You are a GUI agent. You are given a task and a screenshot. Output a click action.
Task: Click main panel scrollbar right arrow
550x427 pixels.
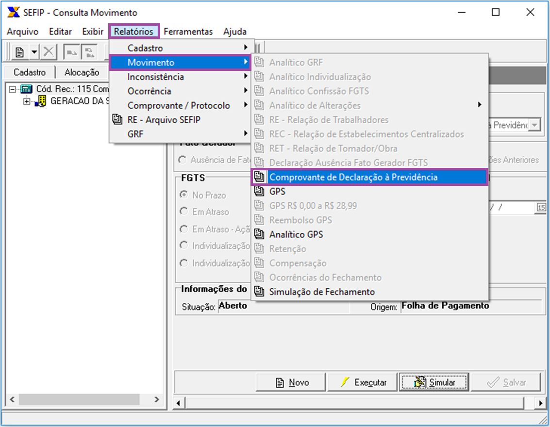[x=540, y=403]
